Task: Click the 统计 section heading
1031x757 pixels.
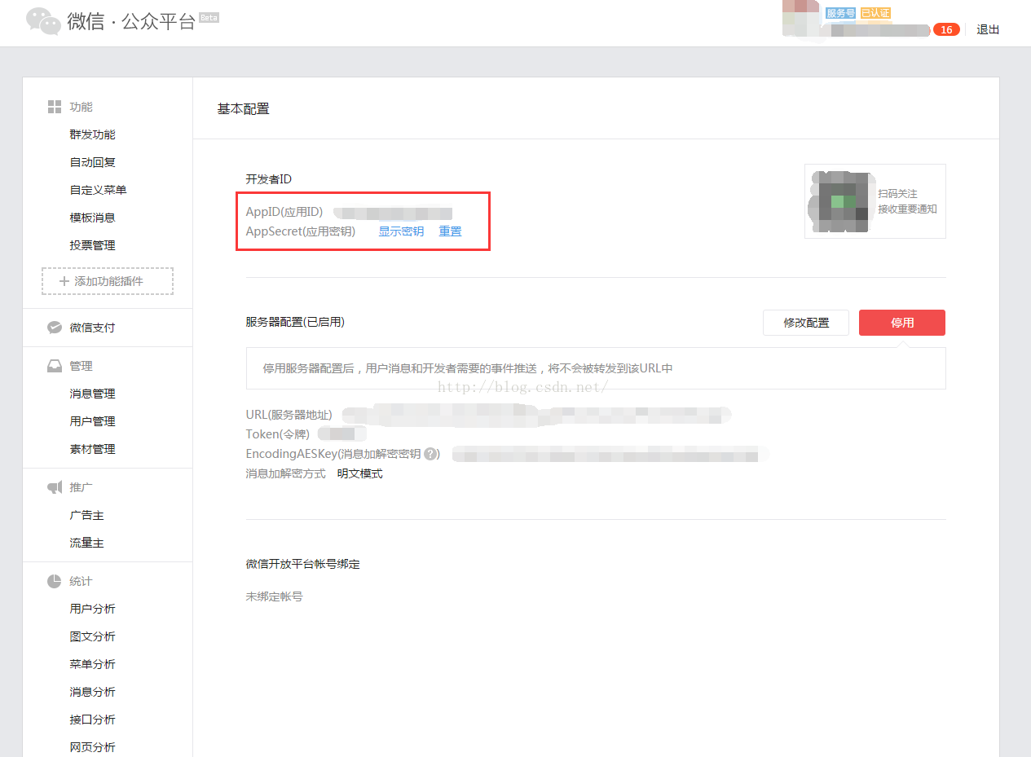Action: [x=82, y=581]
